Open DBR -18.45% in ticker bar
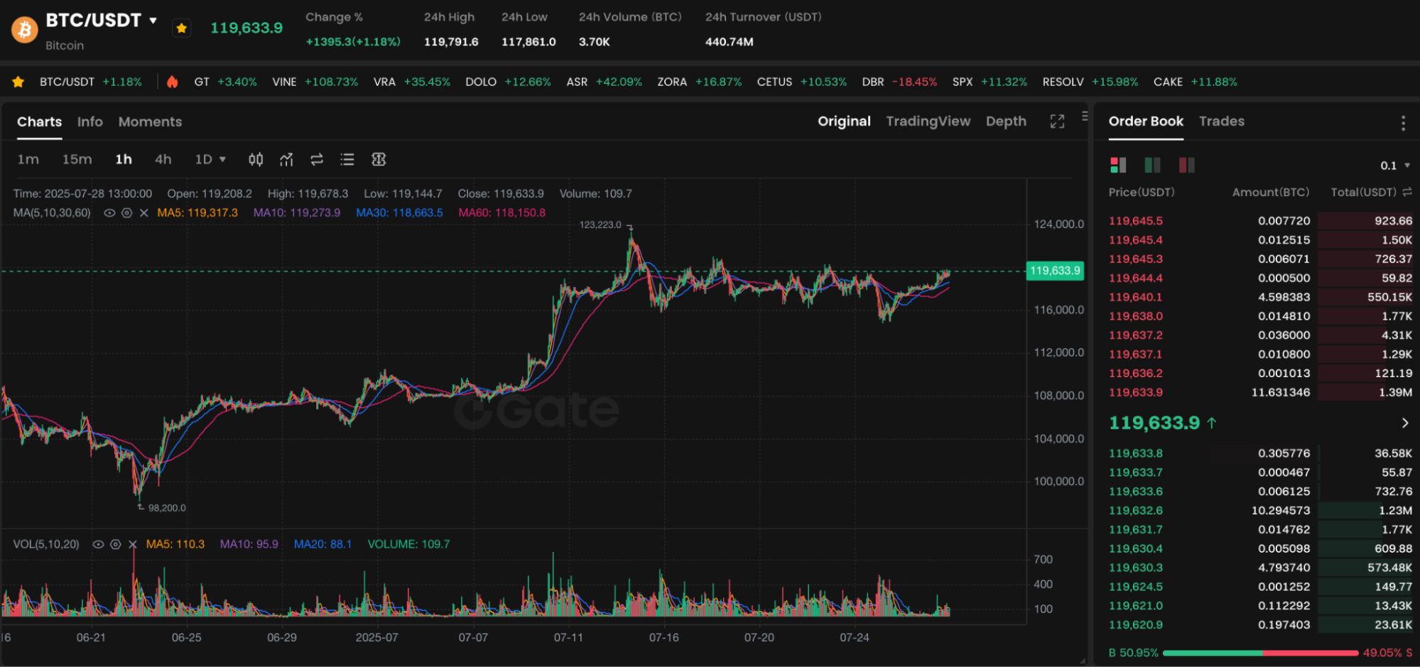This screenshot has width=1420, height=667. [x=899, y=82]
